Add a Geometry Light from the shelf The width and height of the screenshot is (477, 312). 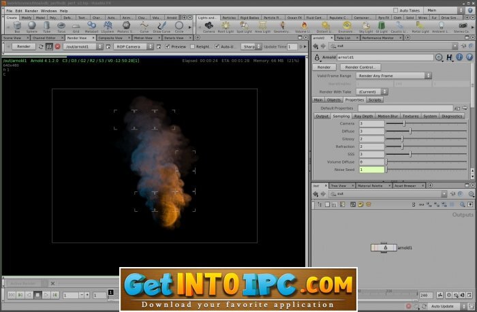(x=281, y=27)
